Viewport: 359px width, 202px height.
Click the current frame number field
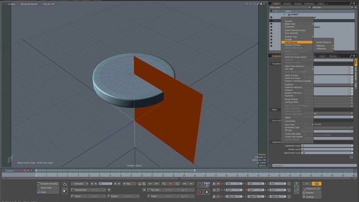[x=105, y=183]
